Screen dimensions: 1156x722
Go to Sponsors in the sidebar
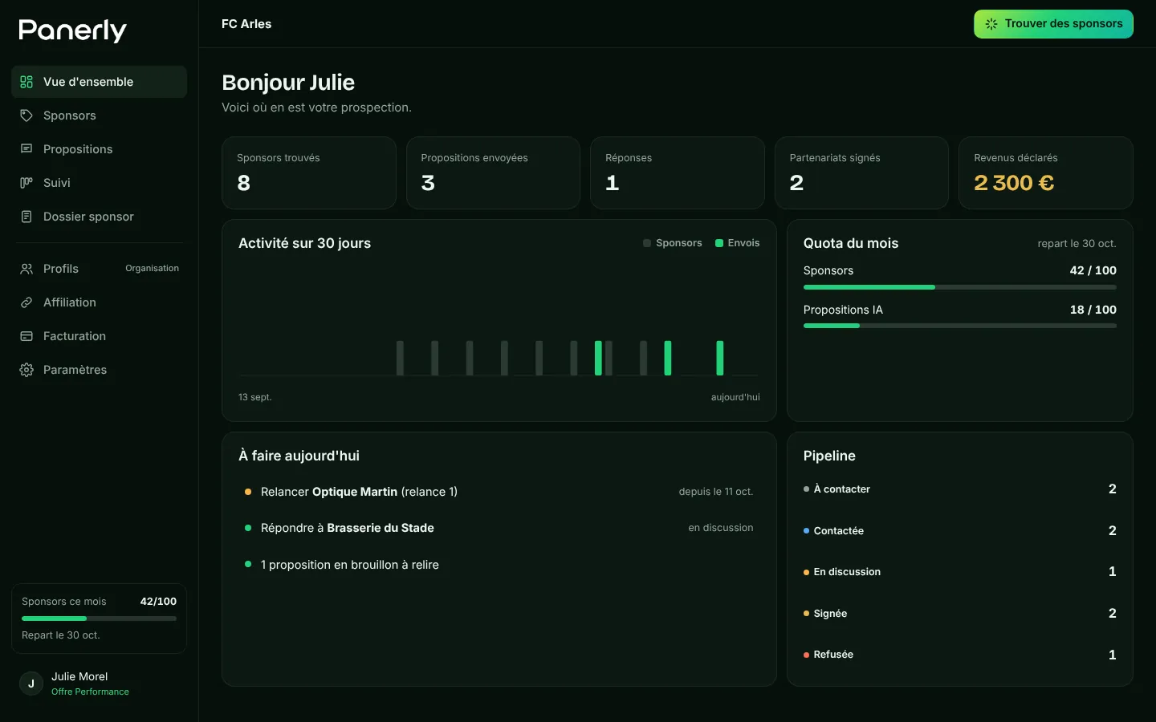pos(99,116)
